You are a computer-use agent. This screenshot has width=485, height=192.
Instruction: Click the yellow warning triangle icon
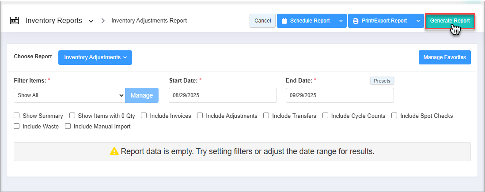point(114,151)
